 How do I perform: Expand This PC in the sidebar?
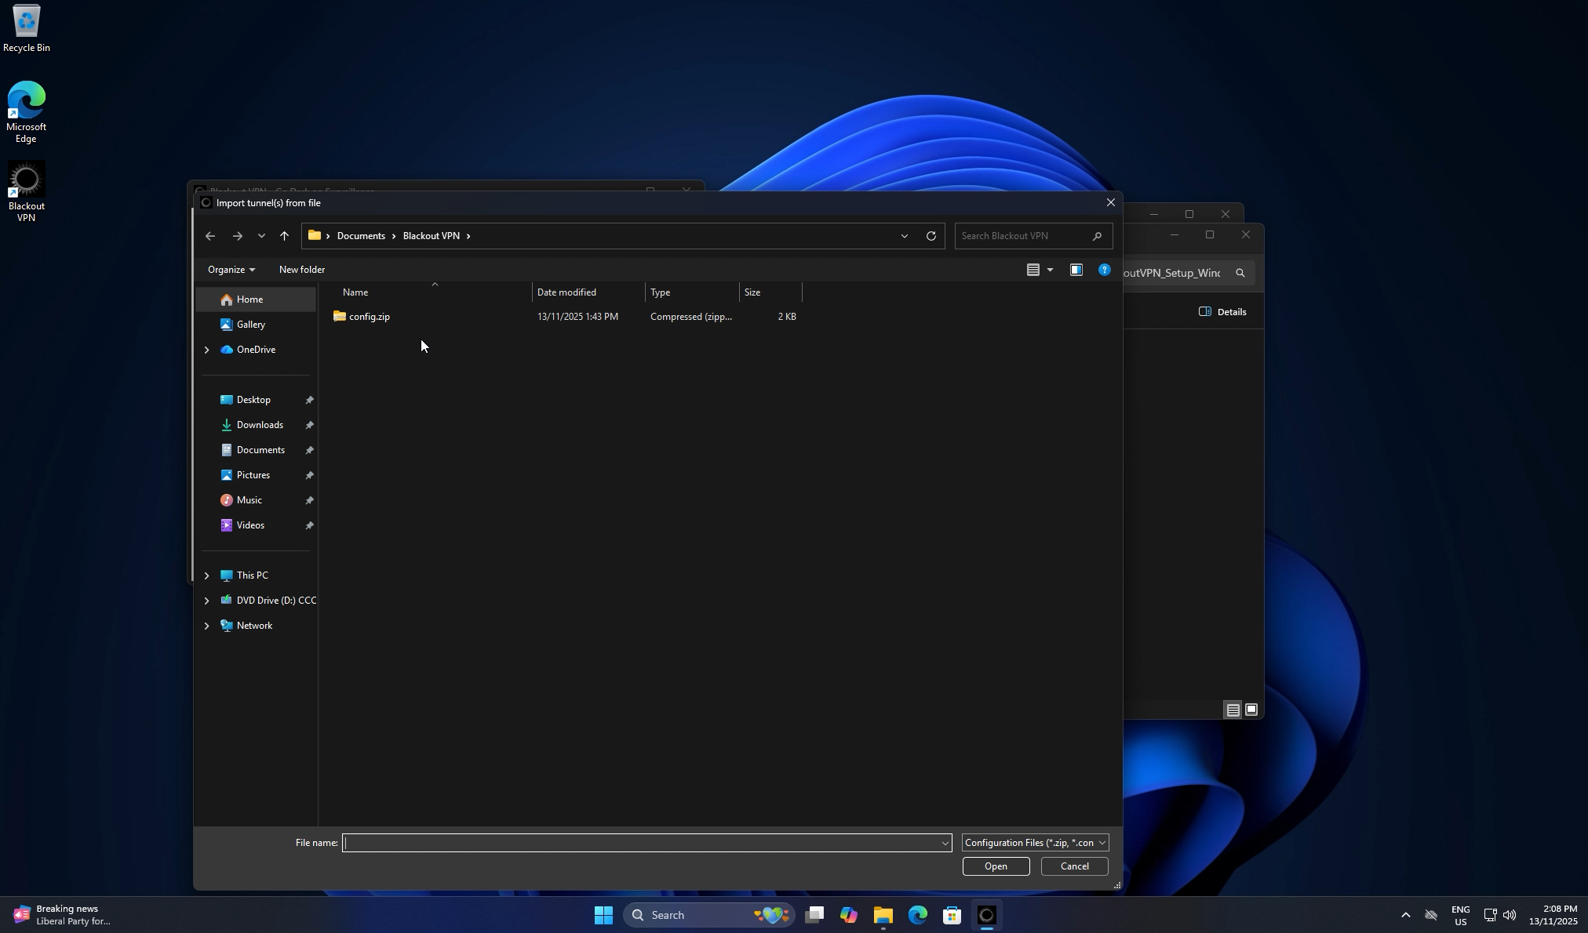click(x=206, y=575)
